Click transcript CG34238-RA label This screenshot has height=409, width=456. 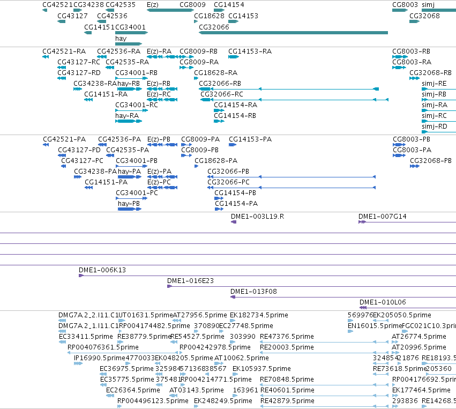pos(95,84)
